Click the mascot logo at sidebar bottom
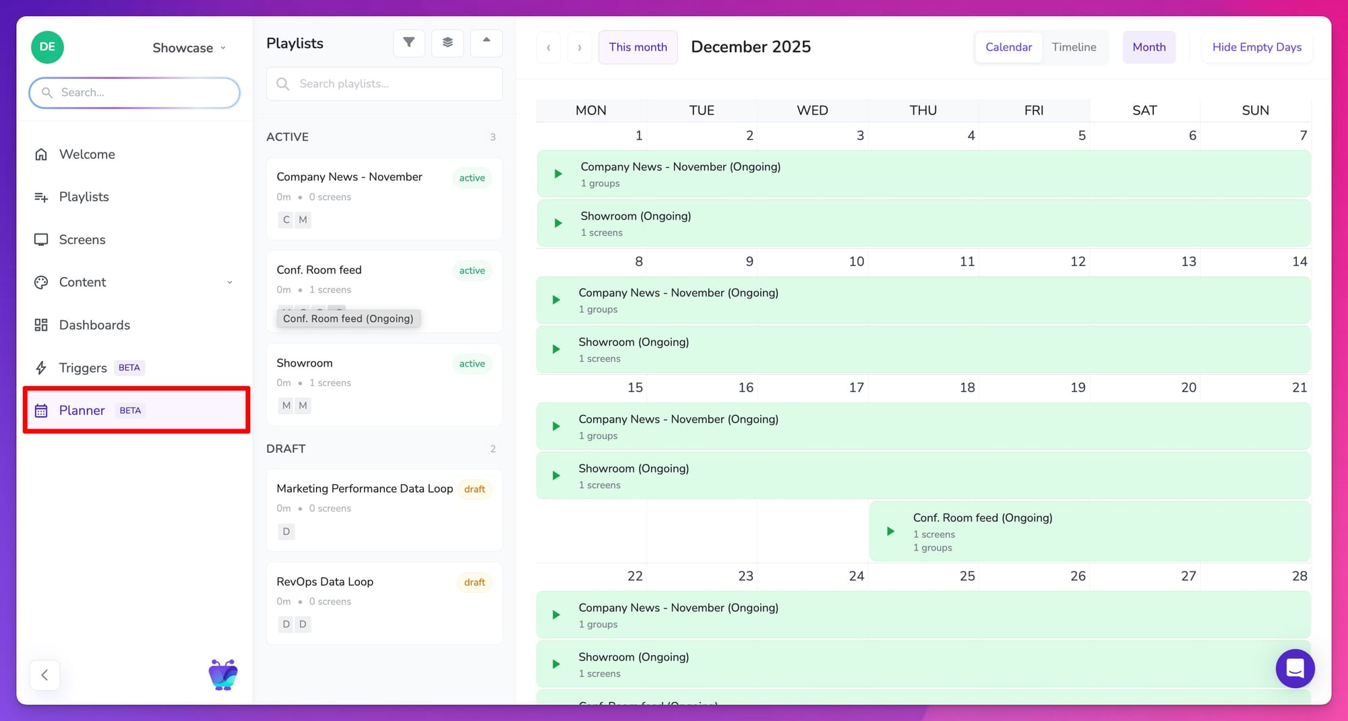Viewport: 1348px width, 721px height. click(x=223, y=675)
